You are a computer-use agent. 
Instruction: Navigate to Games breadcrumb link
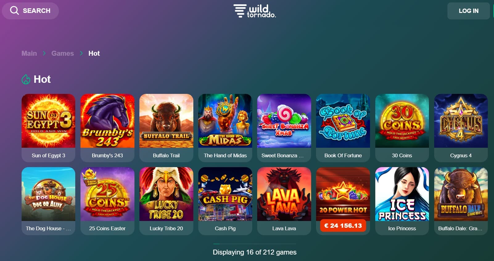[x=63, y=53]
